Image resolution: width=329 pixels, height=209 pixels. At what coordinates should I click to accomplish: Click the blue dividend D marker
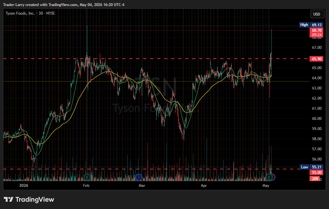point(139,177)
